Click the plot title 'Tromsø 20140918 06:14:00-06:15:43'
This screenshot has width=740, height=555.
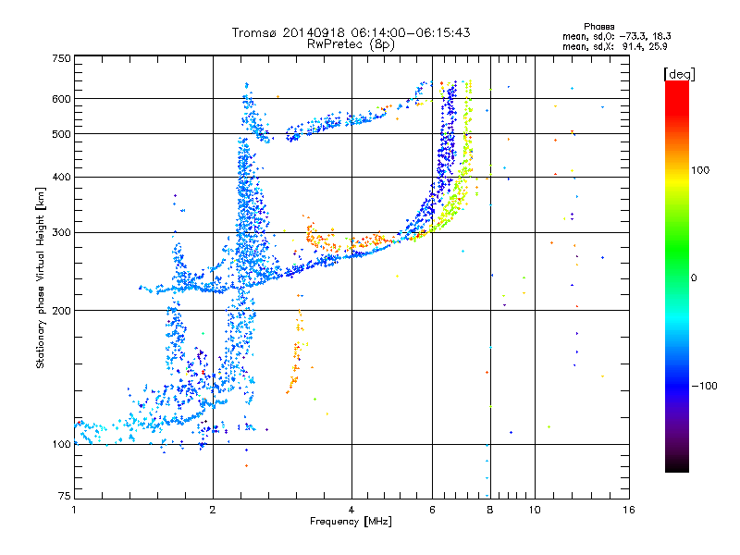click(351, 32)
